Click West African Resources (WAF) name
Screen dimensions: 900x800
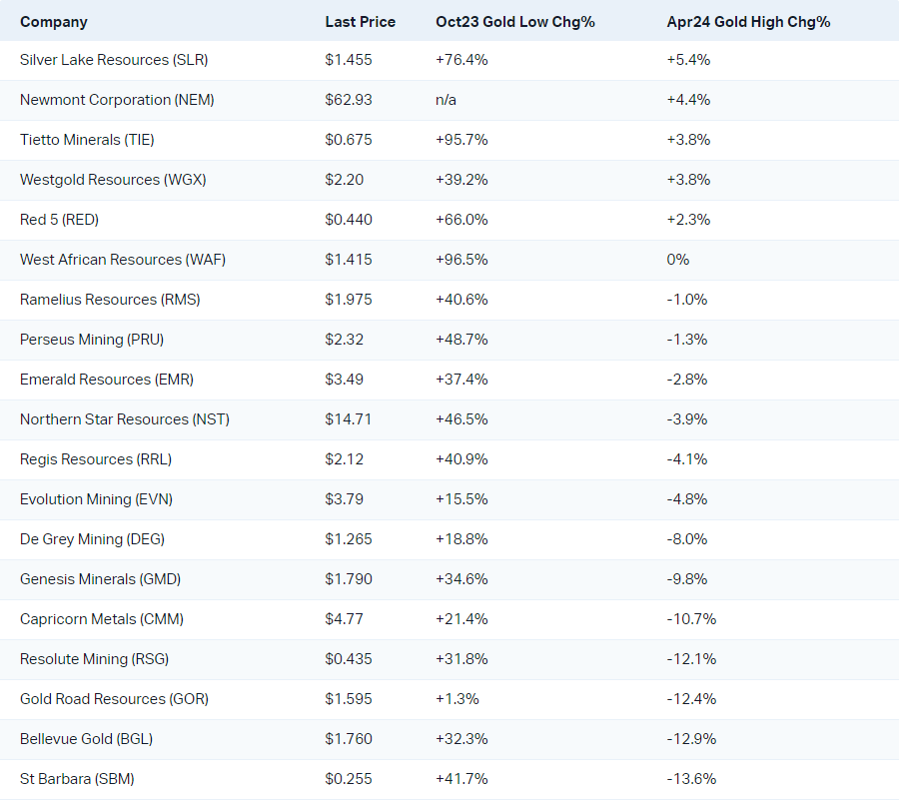tap(123, 260)
